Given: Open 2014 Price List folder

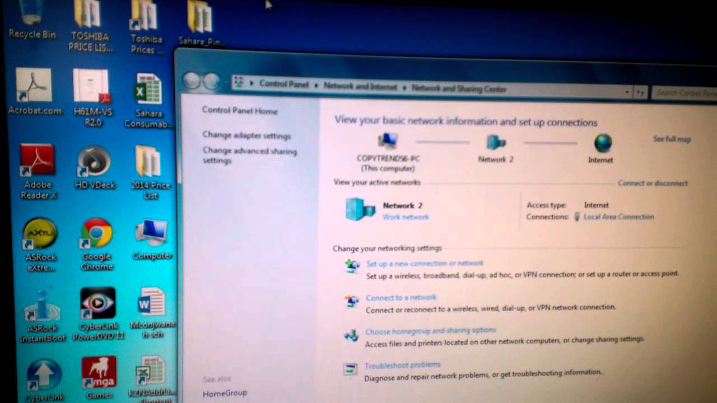Looking at the screenshot, I should [150, 172].
